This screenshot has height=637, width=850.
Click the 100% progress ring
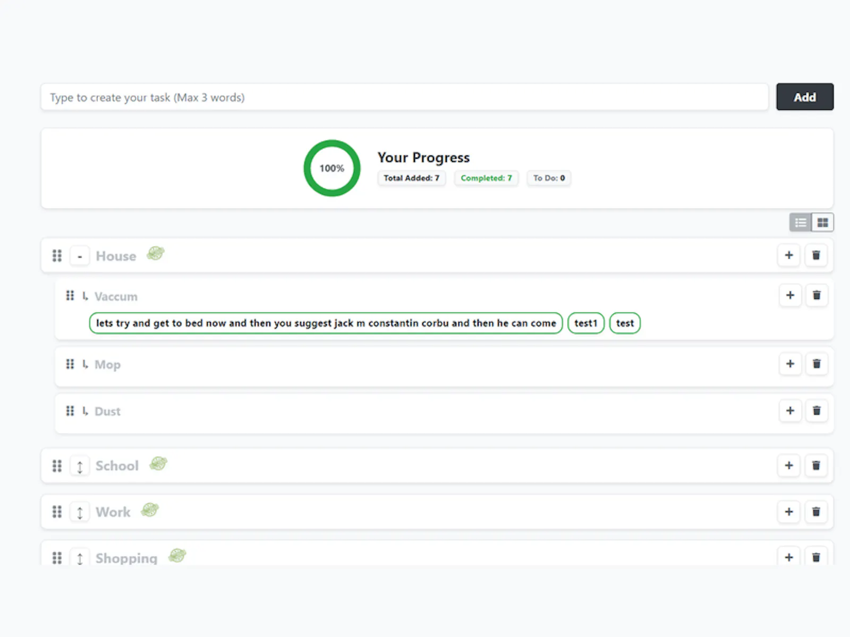[332, 168]
